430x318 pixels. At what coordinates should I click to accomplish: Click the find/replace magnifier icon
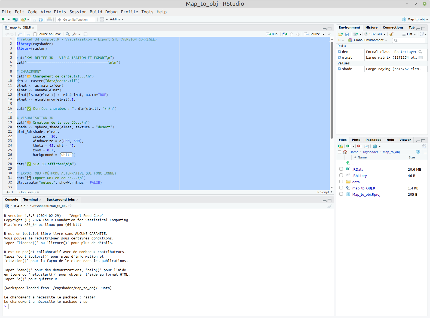point(68,34)
